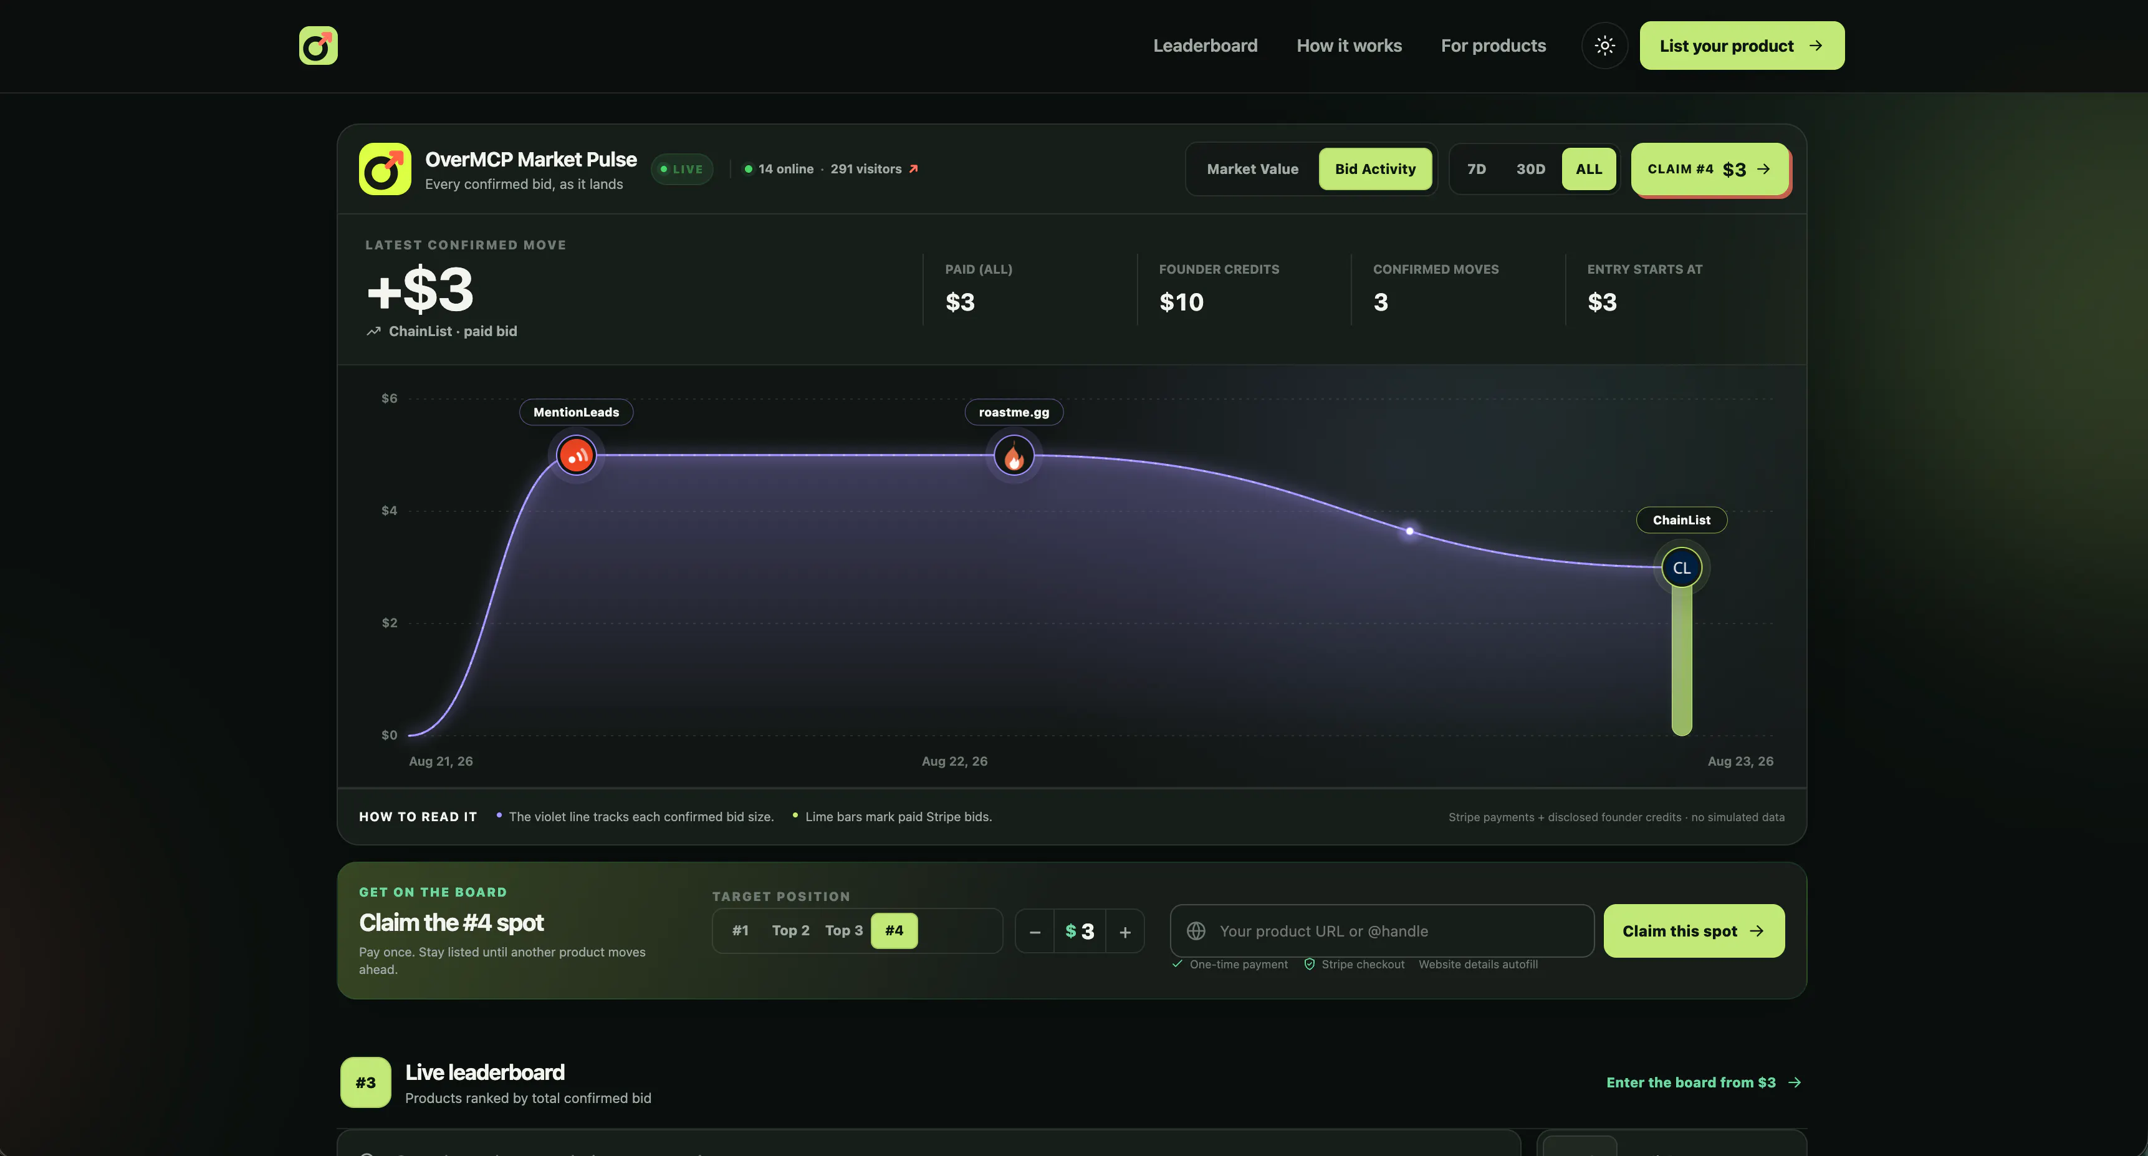Screen dimensions: 2148x1156
Task: Click the CLAIM #4 $3 button
Action: coord(1709,170)
